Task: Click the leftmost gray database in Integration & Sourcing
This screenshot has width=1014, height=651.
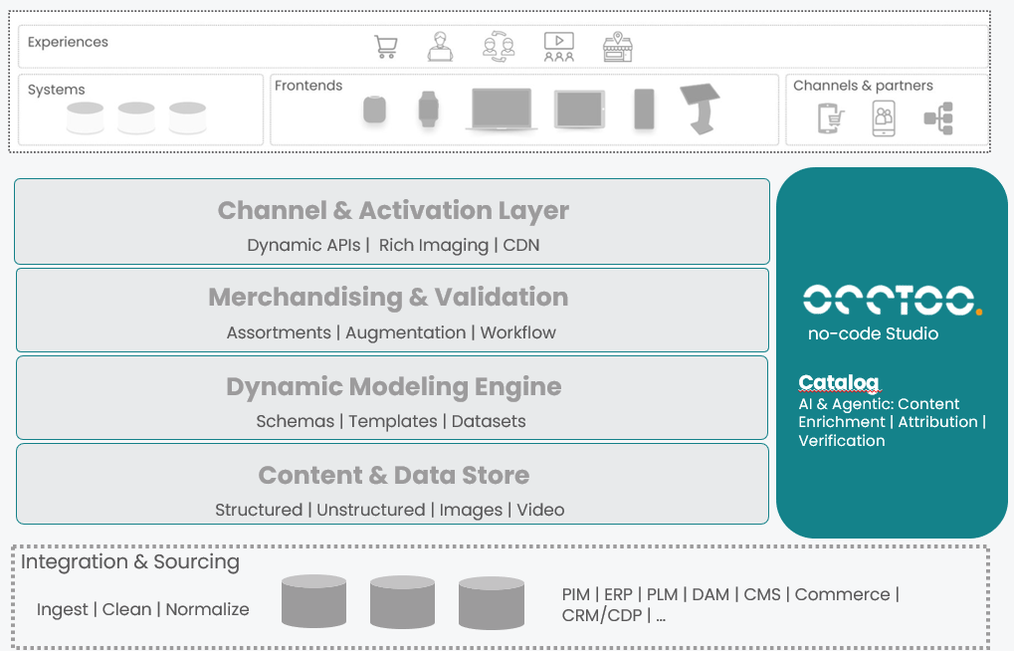Action: click(x=313, y=601)
